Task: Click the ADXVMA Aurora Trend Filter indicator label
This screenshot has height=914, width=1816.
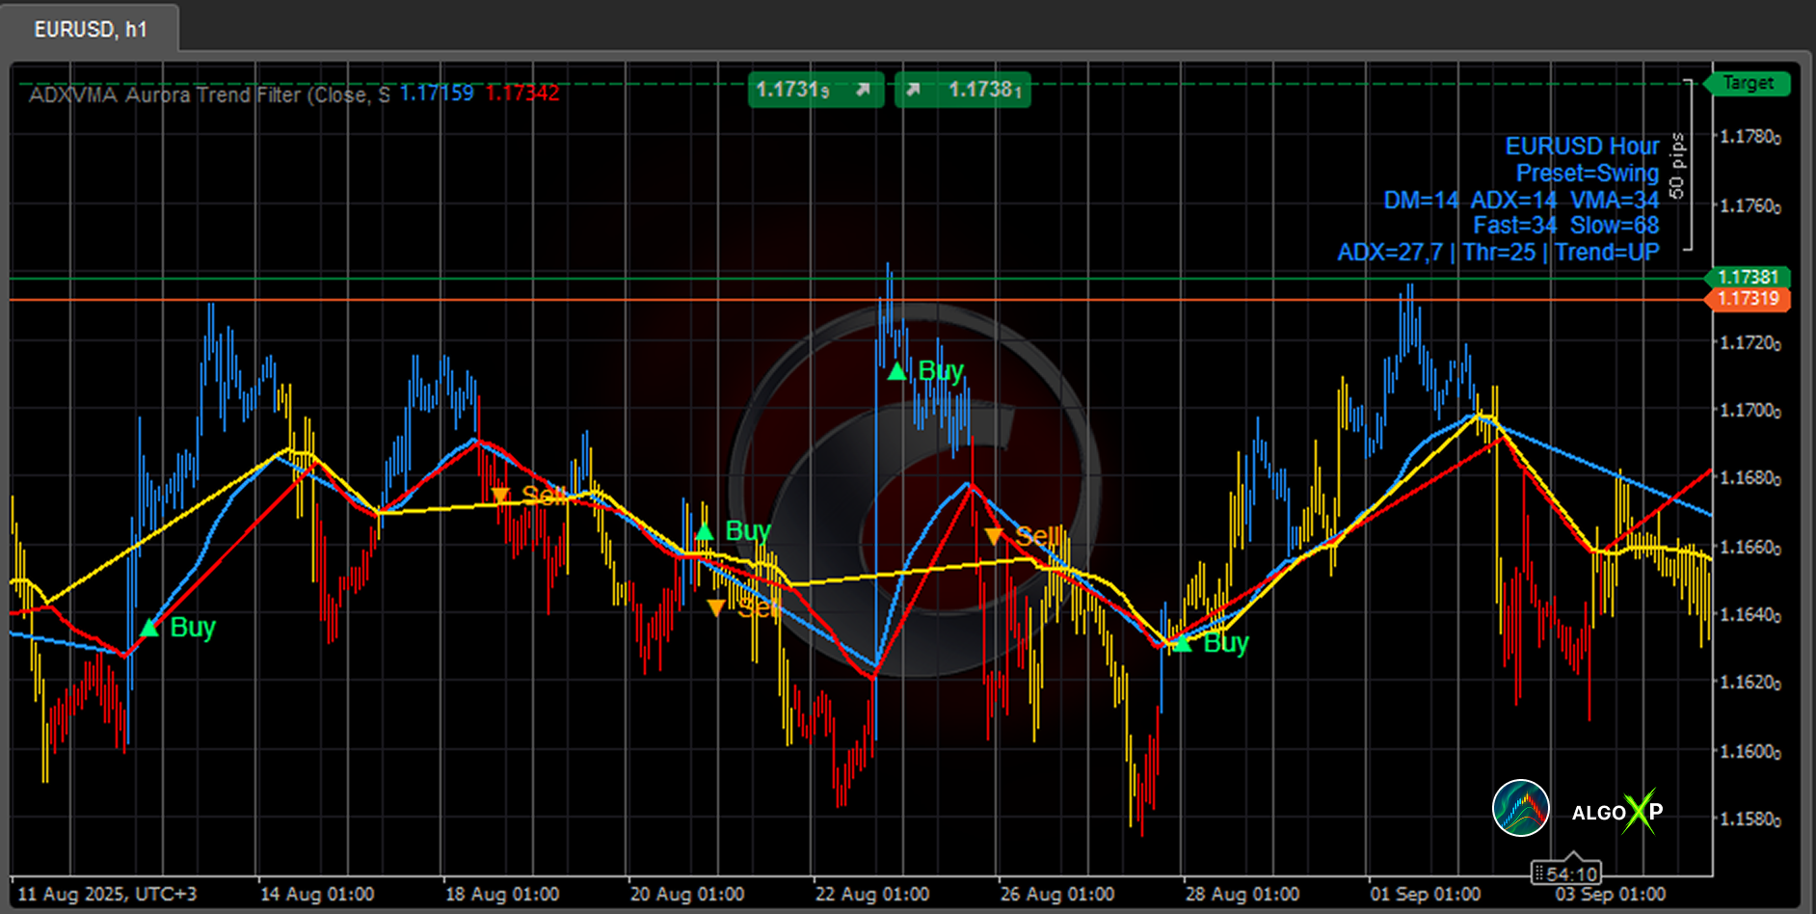Action: (x=208, y=94)
